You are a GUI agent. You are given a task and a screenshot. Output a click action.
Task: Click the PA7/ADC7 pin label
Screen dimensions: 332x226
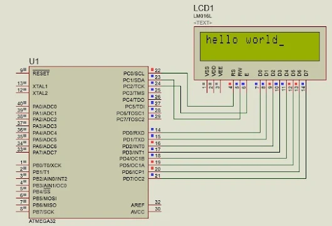pyautogui.click(x=44, y=153)
